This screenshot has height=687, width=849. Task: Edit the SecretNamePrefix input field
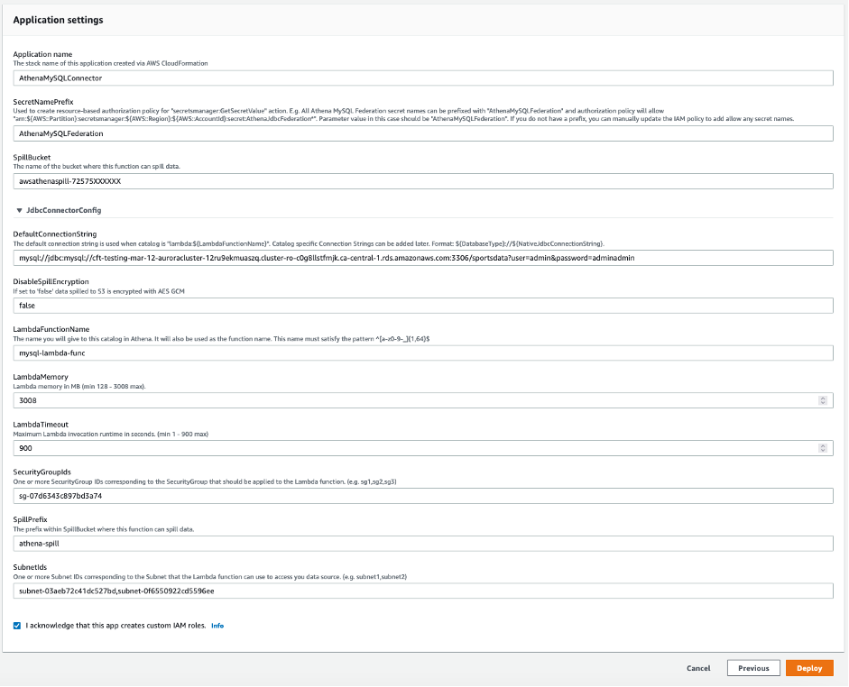423,133
